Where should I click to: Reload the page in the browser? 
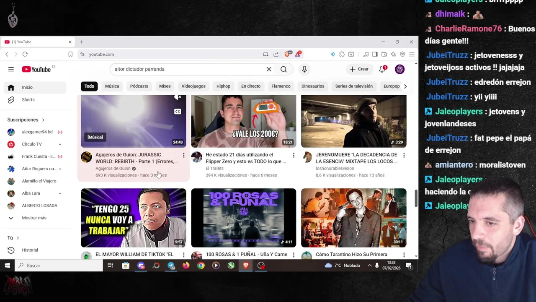(25, 54)
